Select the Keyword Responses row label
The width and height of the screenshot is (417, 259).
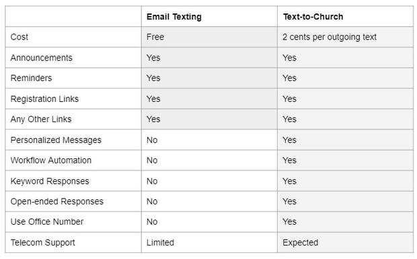[x=50, y=181]
